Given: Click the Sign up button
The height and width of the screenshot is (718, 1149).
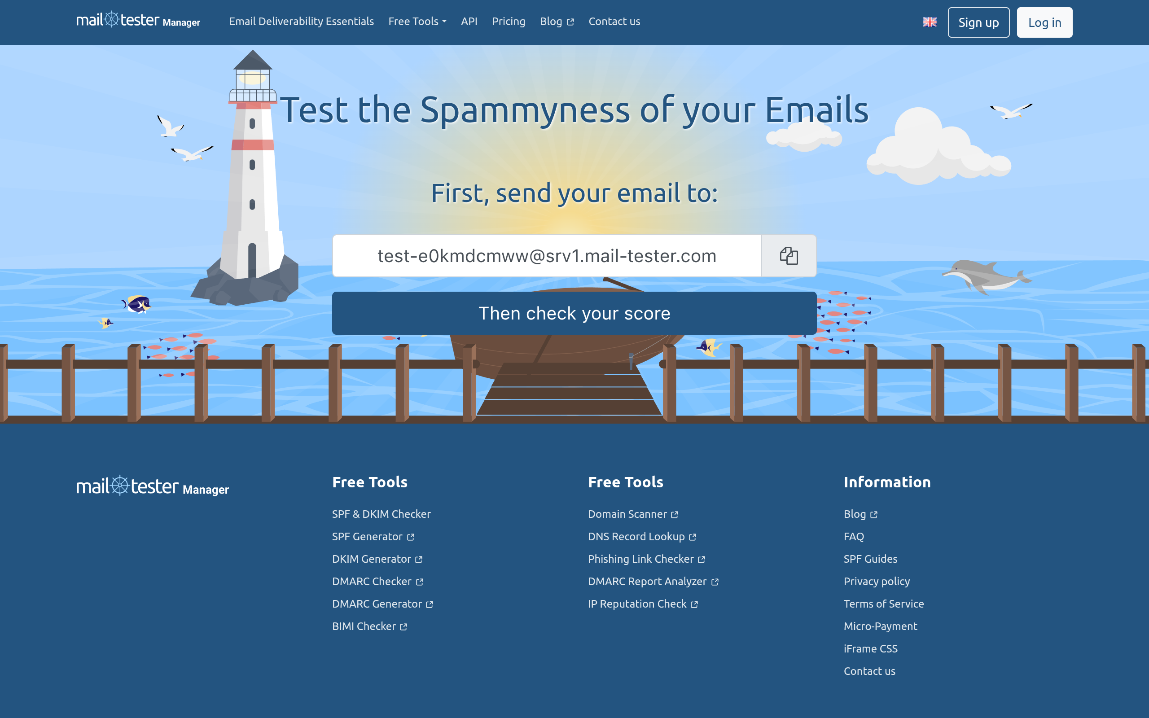Looking at the screenshot, I should [x=978, y=22].
